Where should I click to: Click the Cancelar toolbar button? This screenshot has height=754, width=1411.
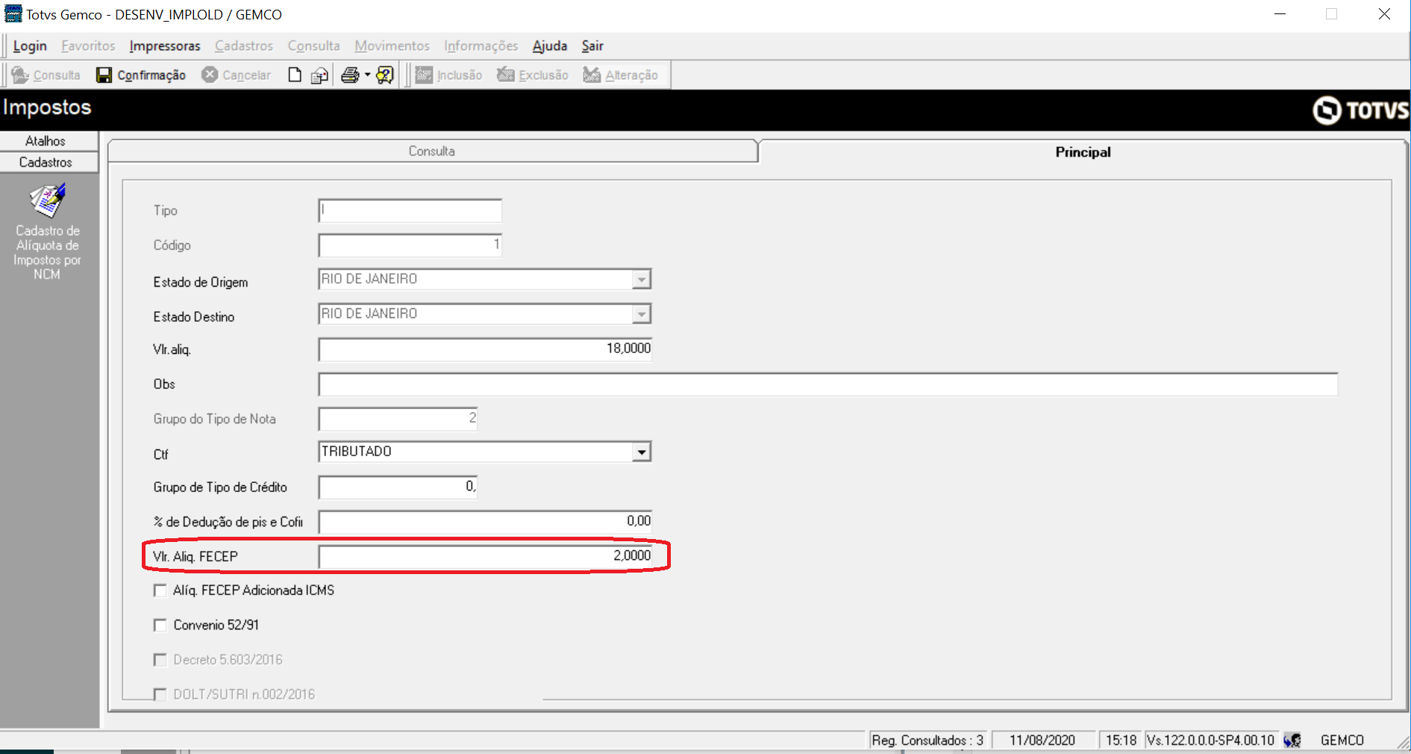pos(237,75)
